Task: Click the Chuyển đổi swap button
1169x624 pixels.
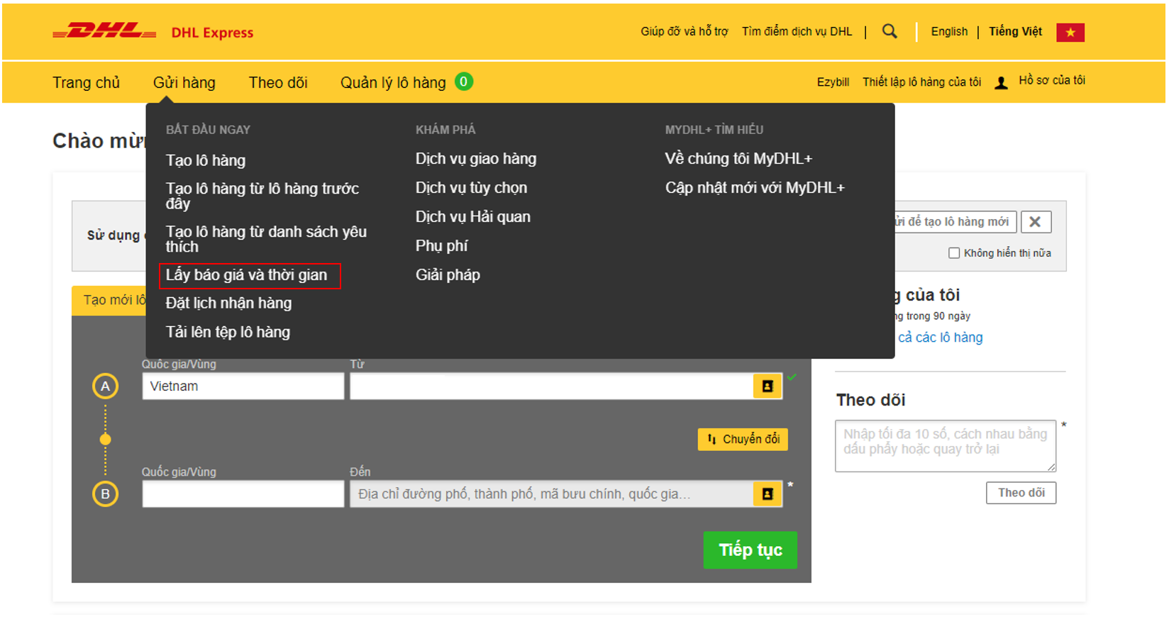Action: click(x=743, y=440)
